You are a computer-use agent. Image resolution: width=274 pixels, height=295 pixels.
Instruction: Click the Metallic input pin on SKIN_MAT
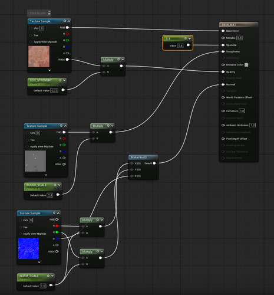(223, 38)
